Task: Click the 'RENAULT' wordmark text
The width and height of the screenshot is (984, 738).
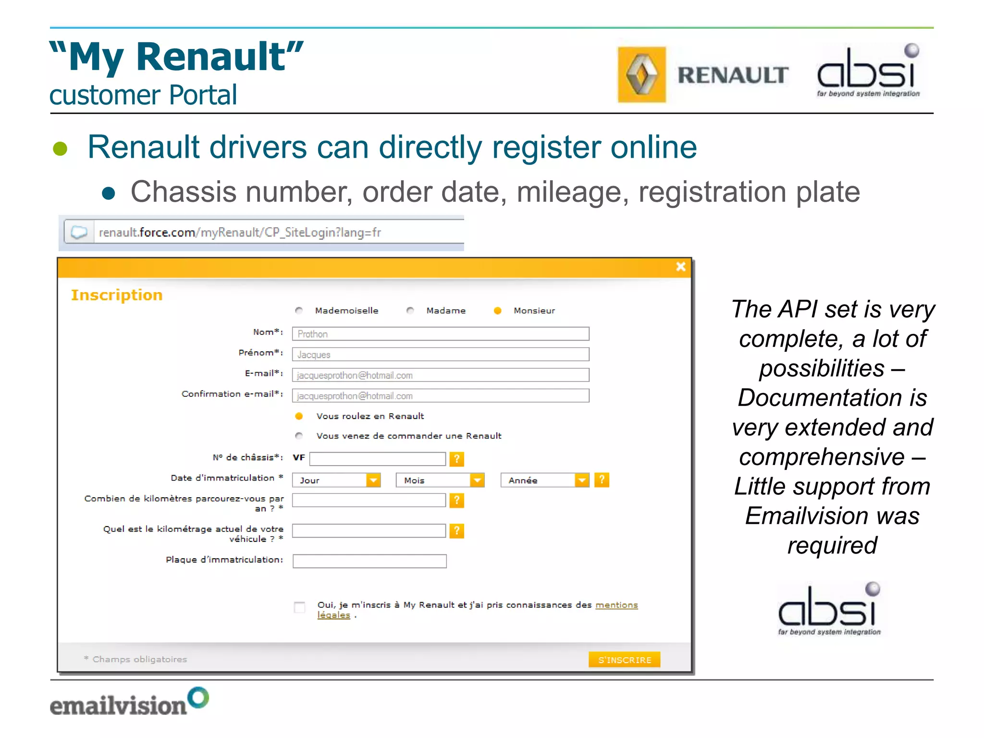Action: pyautogui.click(x=733, y=75)
